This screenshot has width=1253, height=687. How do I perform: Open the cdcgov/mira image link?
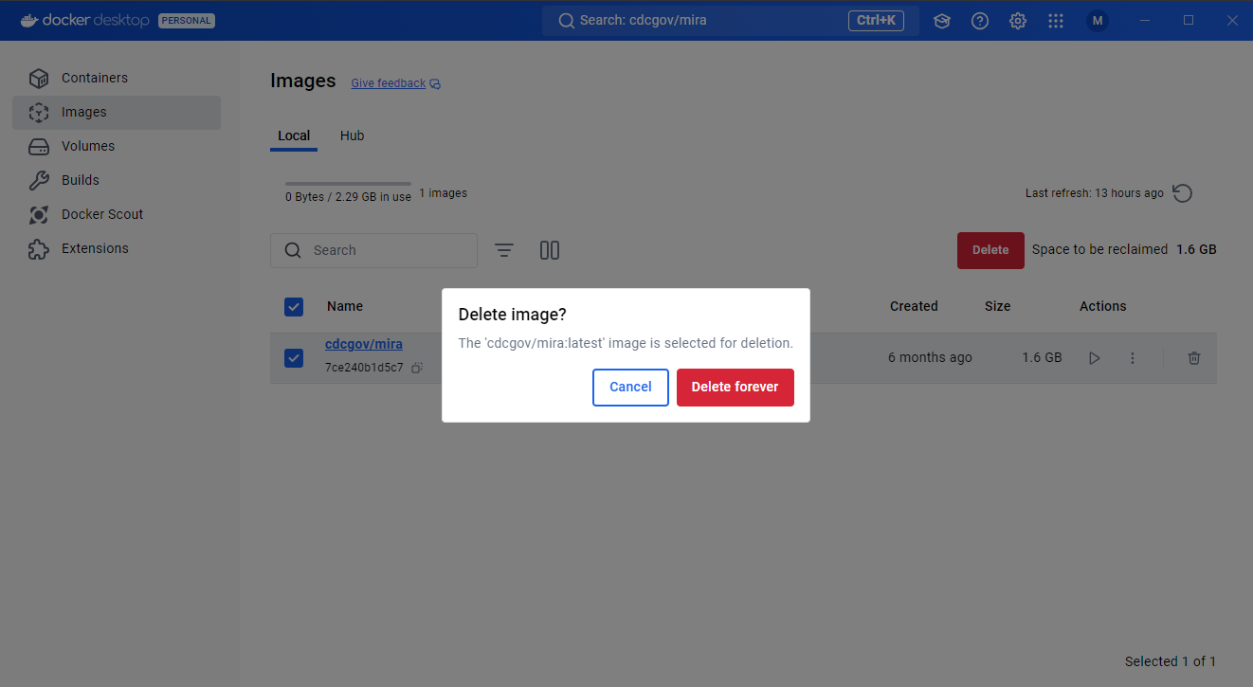pos(364,345)
